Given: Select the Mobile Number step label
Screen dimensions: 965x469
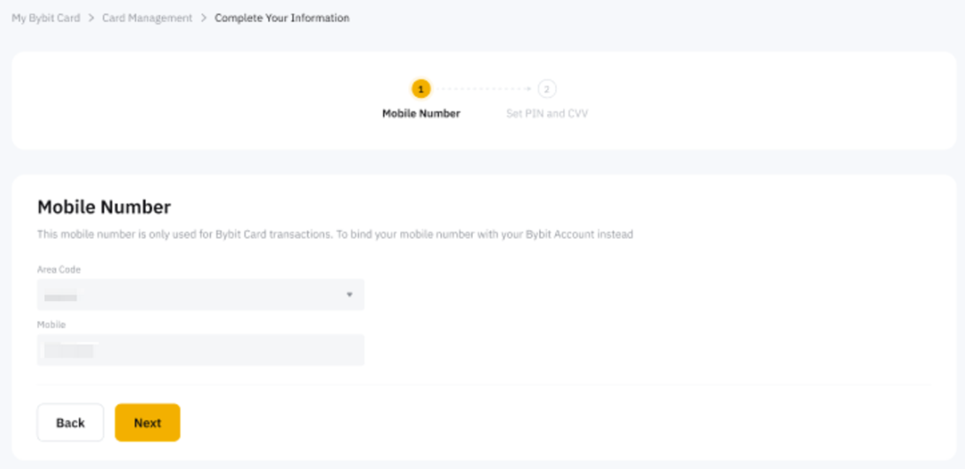Looking at the screenshot, I should pyautogui.click(x=421, y=113).
